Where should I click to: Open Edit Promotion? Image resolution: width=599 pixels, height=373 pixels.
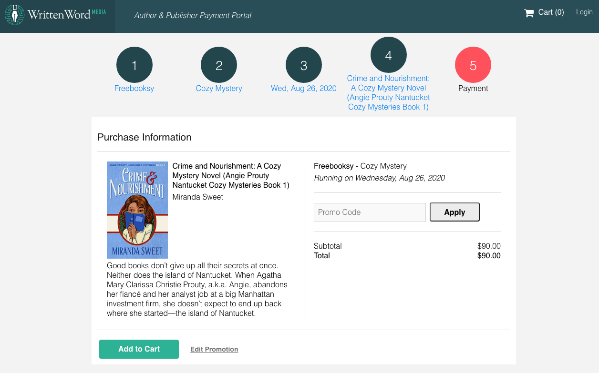coord(214,349)
